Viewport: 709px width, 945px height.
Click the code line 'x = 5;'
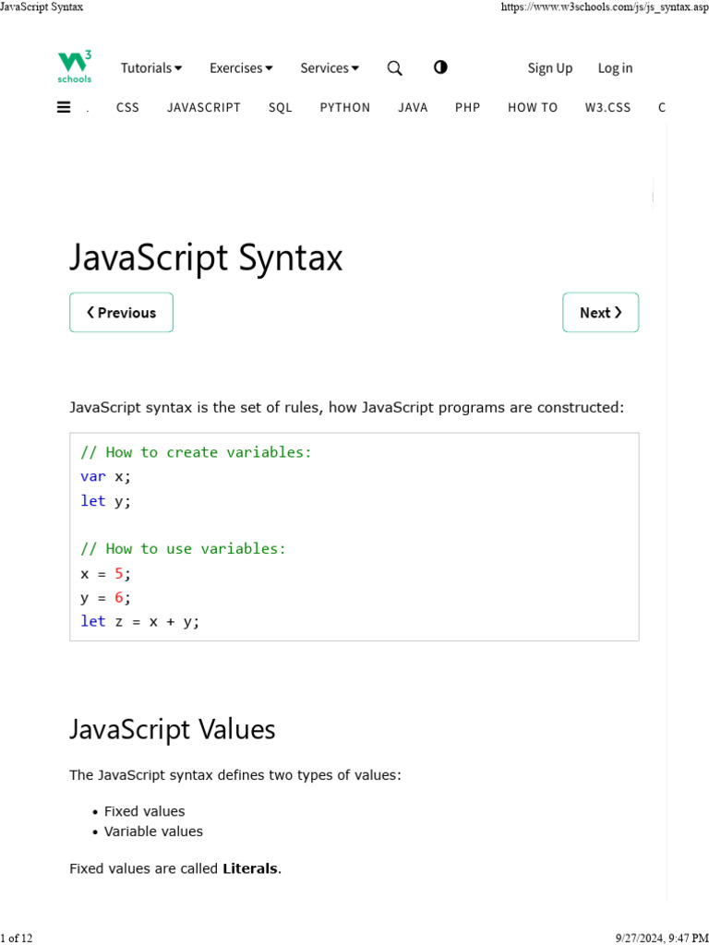pos(105,574)
